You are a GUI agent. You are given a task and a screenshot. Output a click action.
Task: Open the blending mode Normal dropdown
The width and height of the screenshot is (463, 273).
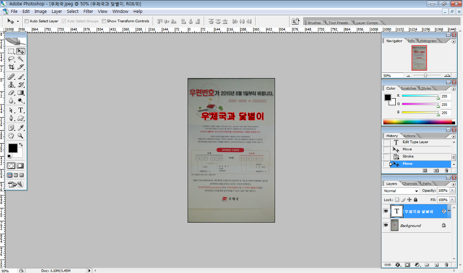(400, 190)
